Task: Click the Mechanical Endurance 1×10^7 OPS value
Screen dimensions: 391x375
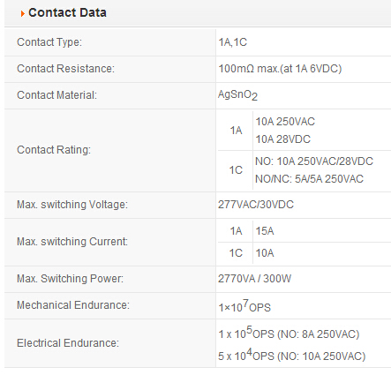Action: pos(244,306)
